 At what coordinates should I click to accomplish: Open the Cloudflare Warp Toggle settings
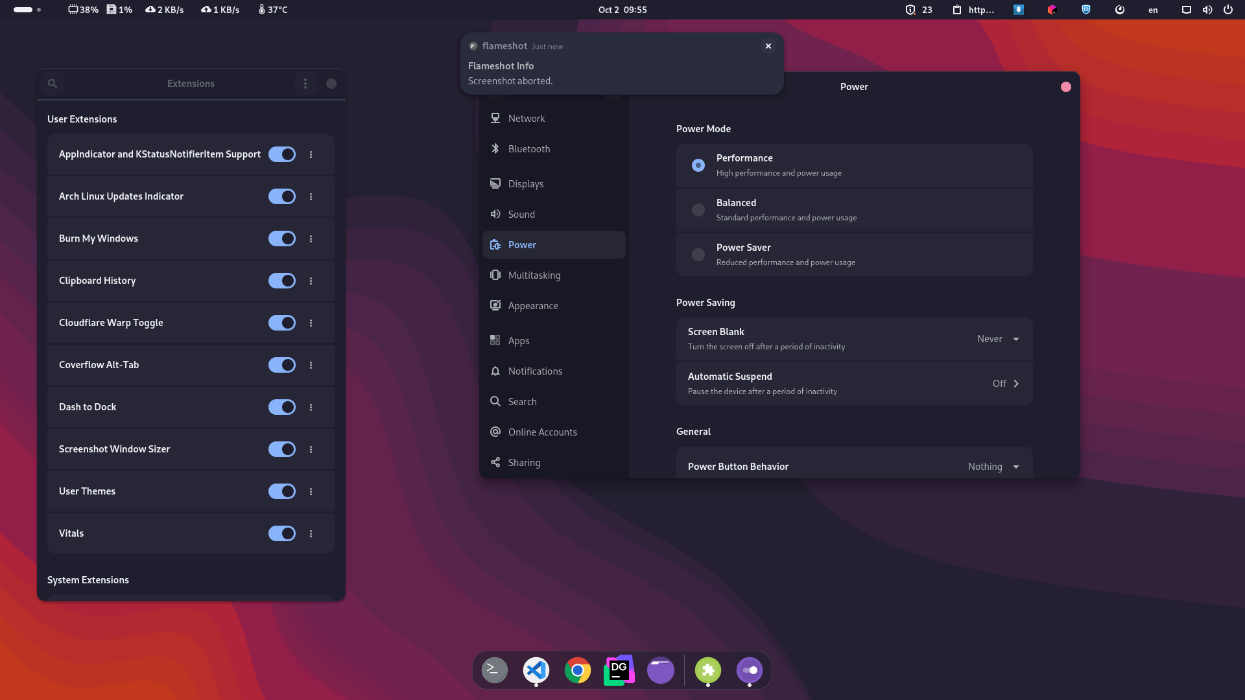[x=312, y=323]
